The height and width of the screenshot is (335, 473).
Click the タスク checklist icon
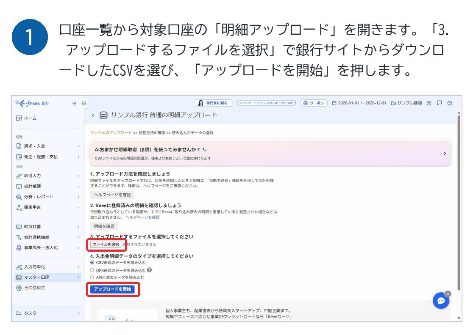coord(19,313)
